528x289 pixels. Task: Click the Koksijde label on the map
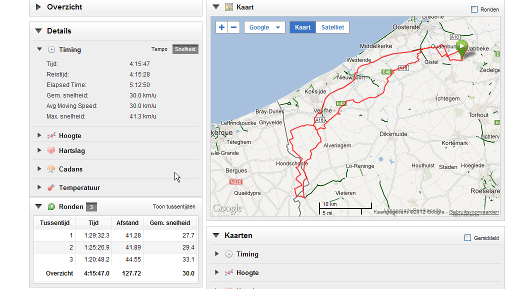[x=315, y=91]
